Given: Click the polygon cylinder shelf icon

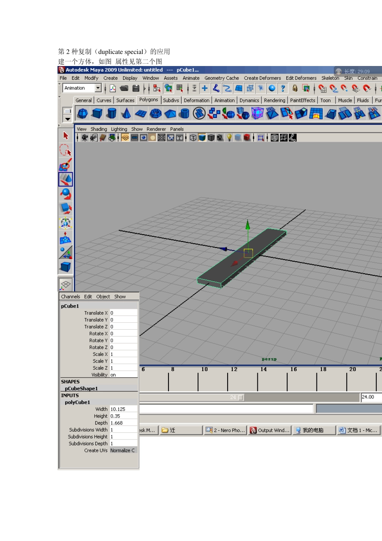Looking at the screenshot, I should [112, 114].
